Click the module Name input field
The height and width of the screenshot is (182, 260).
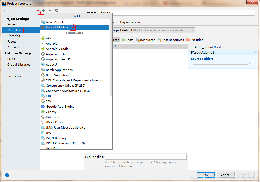[x=177, y=13]
